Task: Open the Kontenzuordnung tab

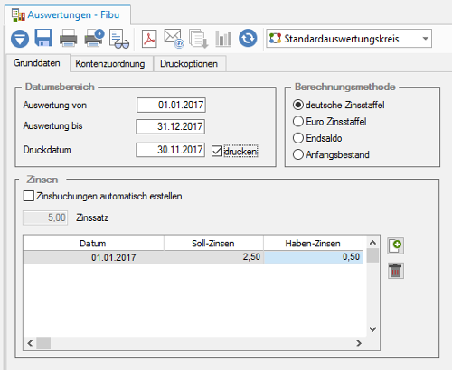Action: 110,64
